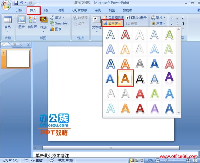This screenshot has width=200, height=163.
Task: Close the slides/outline pane
Action: [x=28, y=45]
